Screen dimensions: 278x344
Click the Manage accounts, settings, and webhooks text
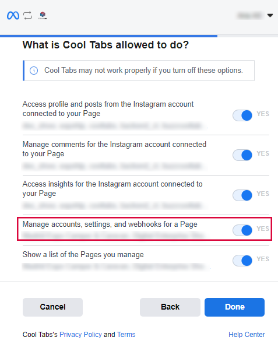[110, 224]
